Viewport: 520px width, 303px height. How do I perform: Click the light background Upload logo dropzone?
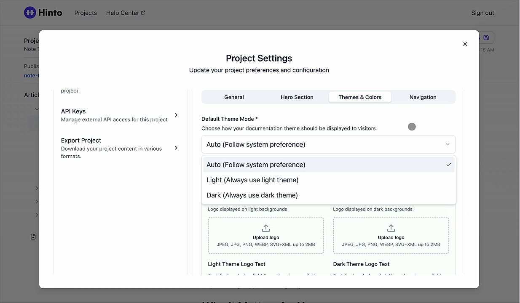click(x=266, y=235)
